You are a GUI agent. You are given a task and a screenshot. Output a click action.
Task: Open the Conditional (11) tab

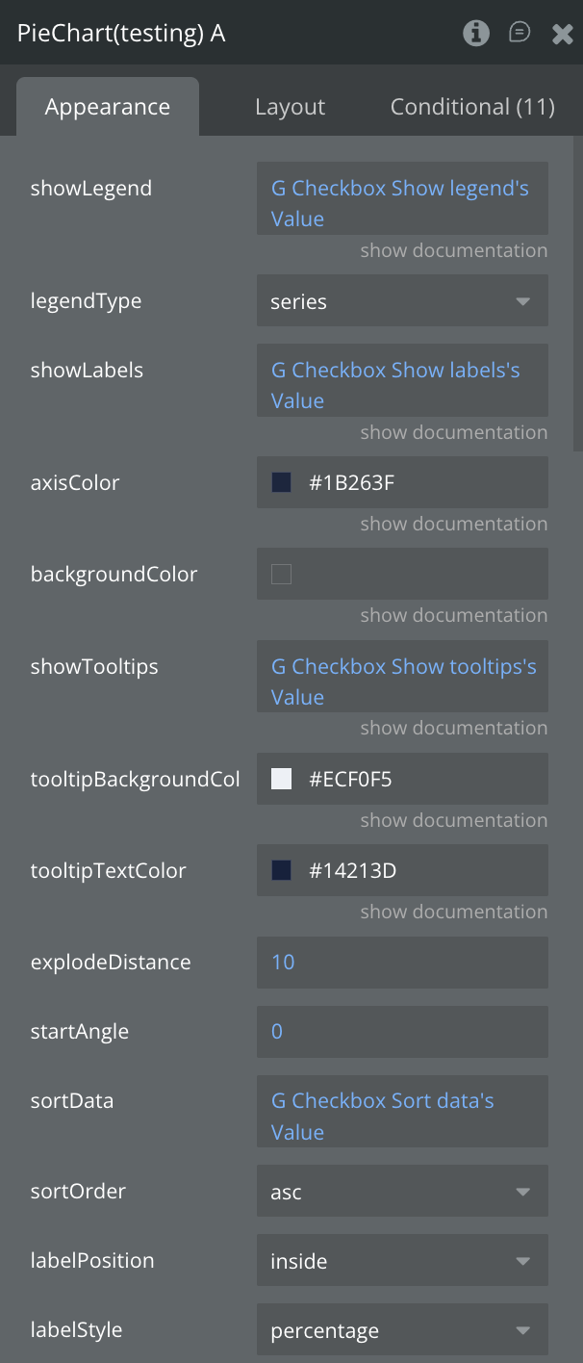(472, 107)
